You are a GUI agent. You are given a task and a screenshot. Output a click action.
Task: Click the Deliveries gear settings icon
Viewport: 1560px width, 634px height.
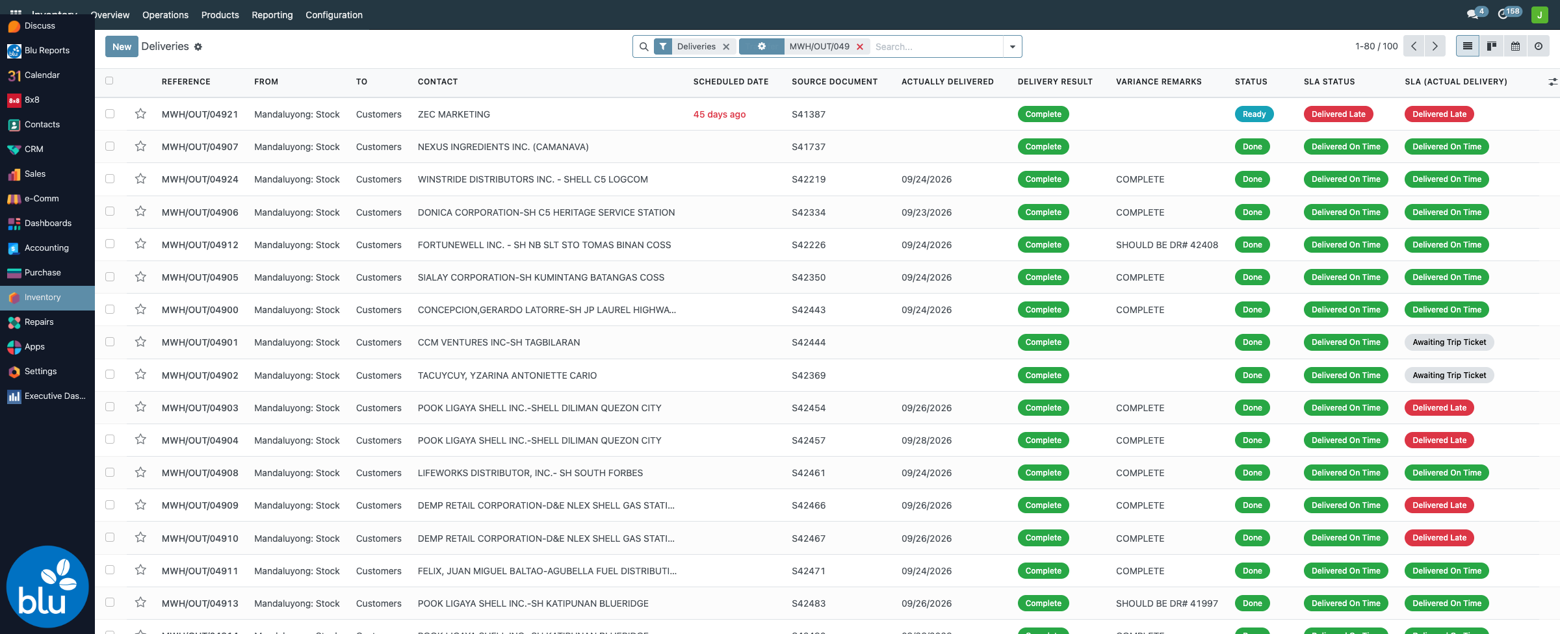tap(198, 47)
